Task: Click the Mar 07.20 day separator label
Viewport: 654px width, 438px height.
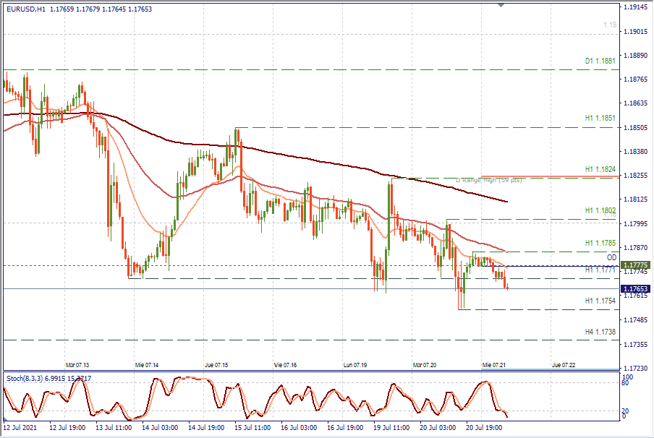Action: (x=425, y=365)
